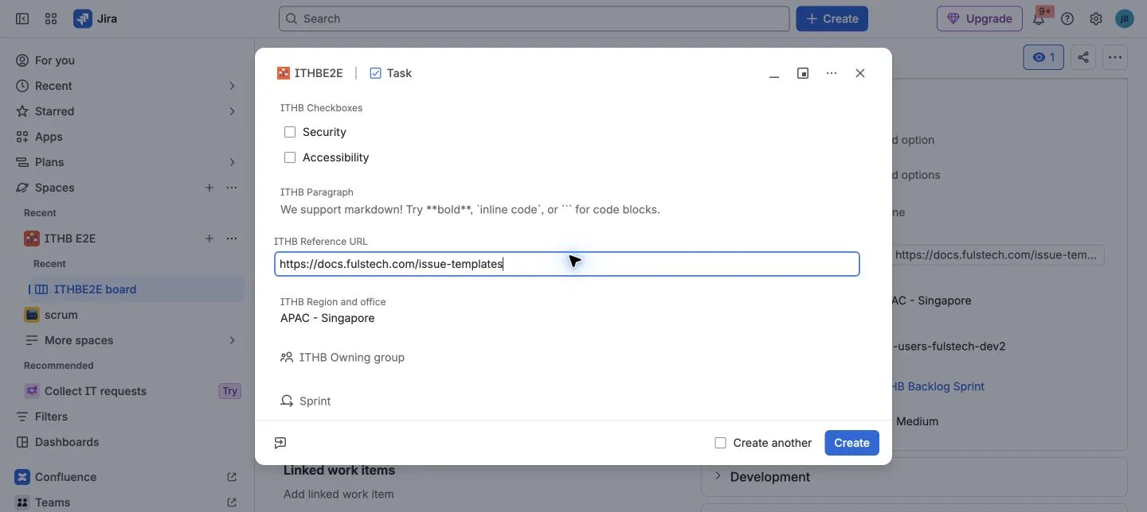Open the Spaces more options ellipsis
The height and width of the screenshot is (512, 1147).
232,188
